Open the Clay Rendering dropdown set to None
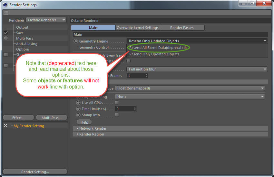 (x=190, y=97)
